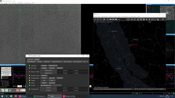
Task: Click the KStars set geographic location globe icon
Action: click(x=104, y=19)
